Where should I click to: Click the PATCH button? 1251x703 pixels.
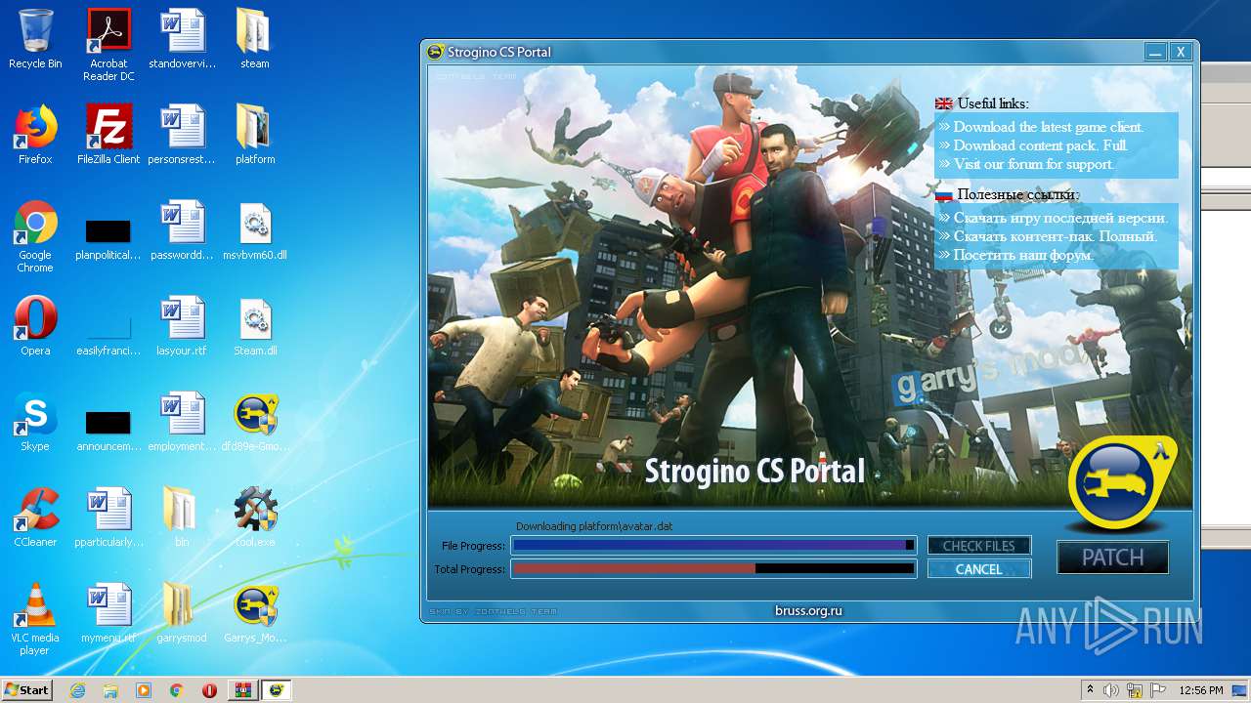[x=1112, y=558]
